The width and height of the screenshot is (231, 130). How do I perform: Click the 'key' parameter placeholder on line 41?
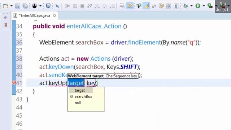[x=91, y=83]
